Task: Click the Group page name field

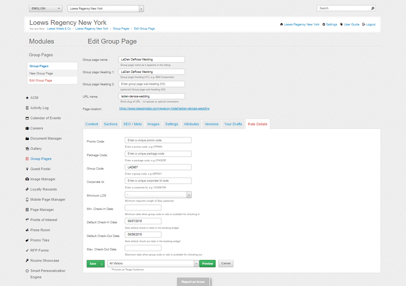Action: [152, 59]
